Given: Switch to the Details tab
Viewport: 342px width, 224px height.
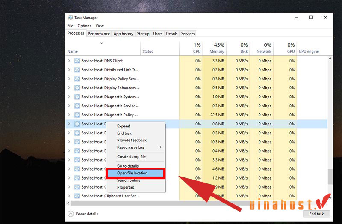Looking at the screenshot, I should [x=172, y=34].
